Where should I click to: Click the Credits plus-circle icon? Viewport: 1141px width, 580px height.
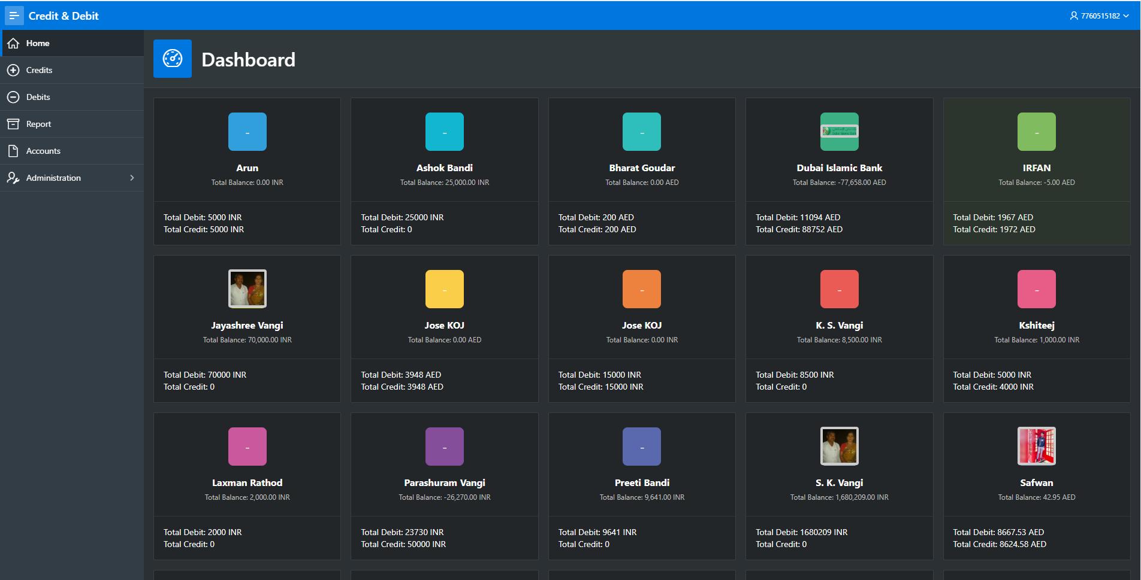[13, 70]
